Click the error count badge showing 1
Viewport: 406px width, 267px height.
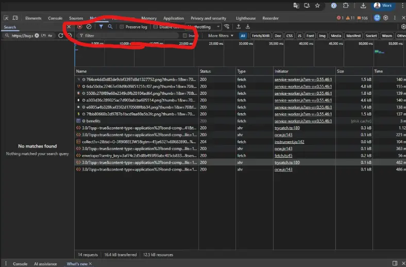click(x=340, y=18)
